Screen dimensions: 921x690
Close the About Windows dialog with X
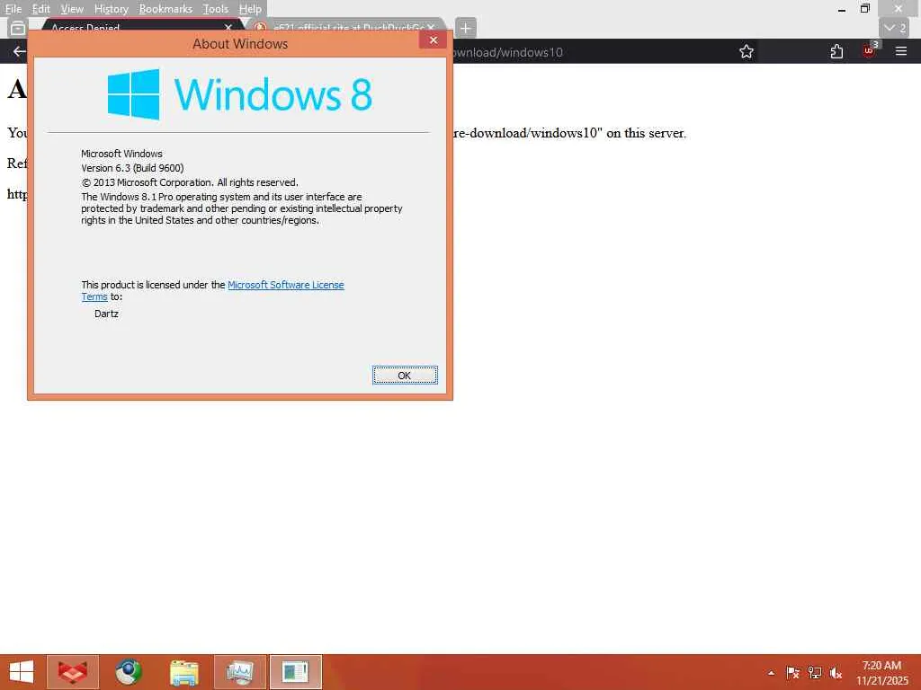[x=434, y=40]
